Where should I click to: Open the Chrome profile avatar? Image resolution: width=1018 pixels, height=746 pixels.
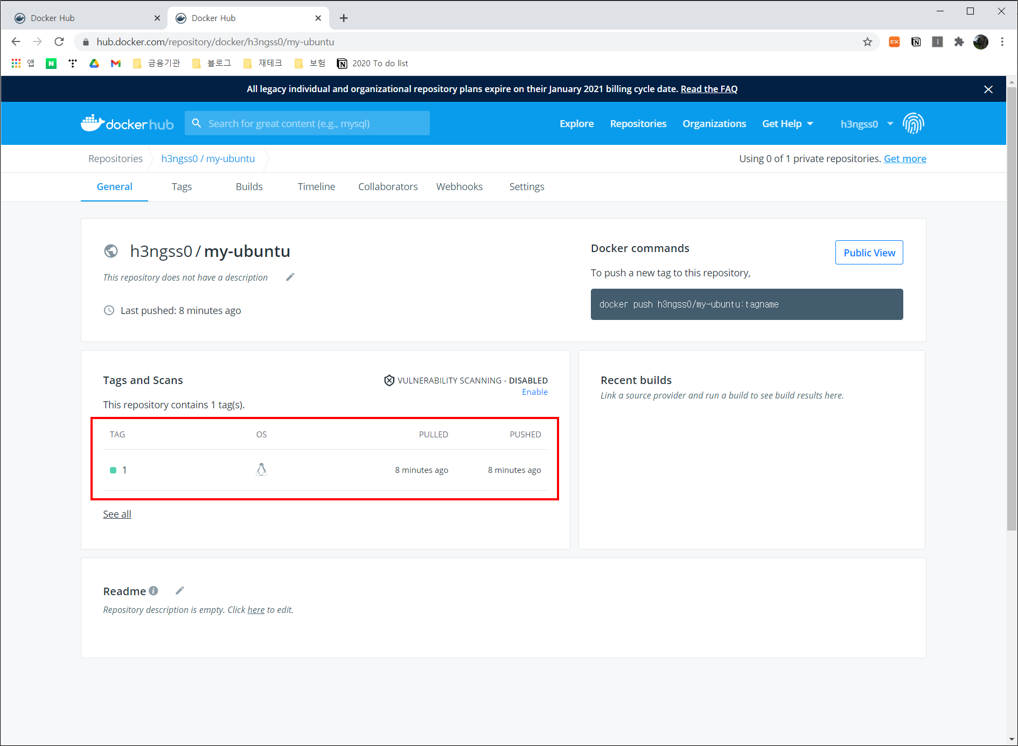[981, 42]
